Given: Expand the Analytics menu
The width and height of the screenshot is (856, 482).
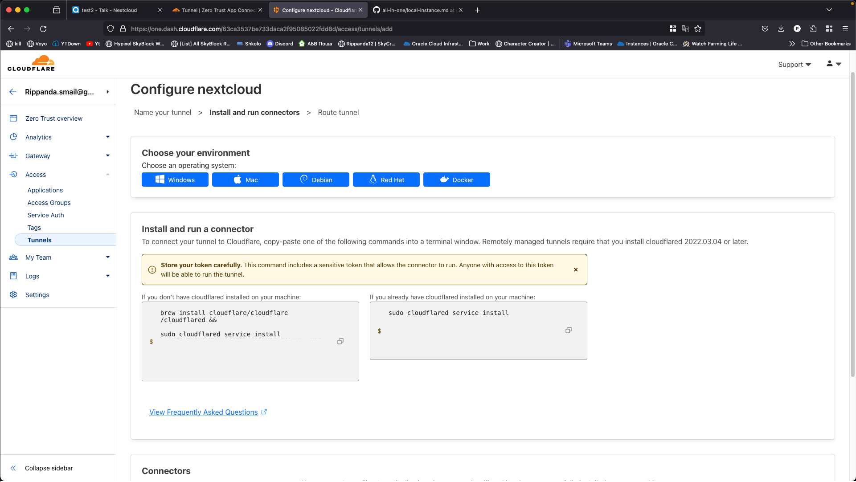Looking at the screenshot, I should pos(108,137).
